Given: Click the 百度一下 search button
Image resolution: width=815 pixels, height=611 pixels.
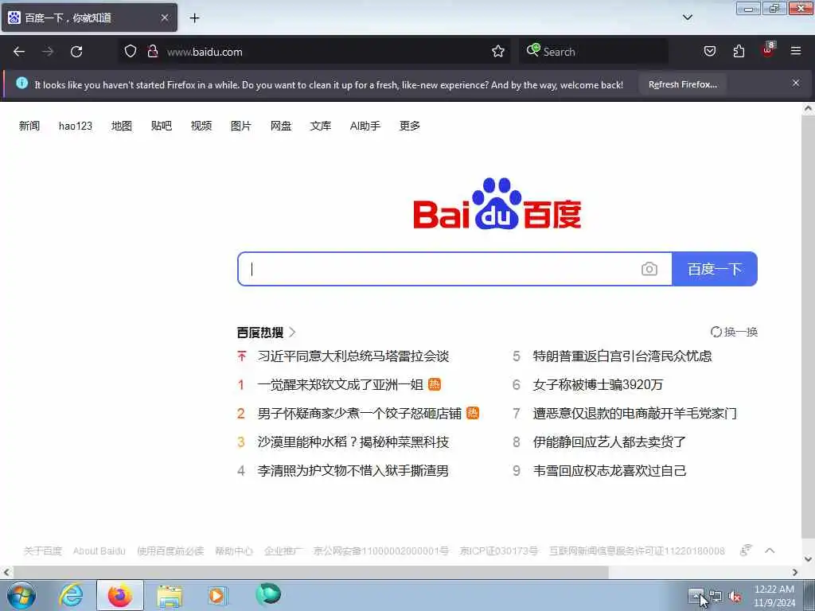Looking at the screenshot, I should point(715,269).
